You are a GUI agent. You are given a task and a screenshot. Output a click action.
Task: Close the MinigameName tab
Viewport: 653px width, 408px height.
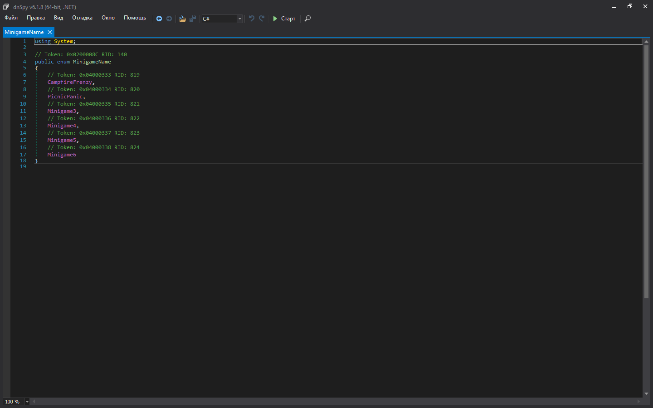[50, 32]
